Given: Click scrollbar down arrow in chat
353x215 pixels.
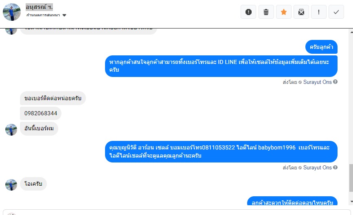Looking at the screenshot, I should [351, 202].
